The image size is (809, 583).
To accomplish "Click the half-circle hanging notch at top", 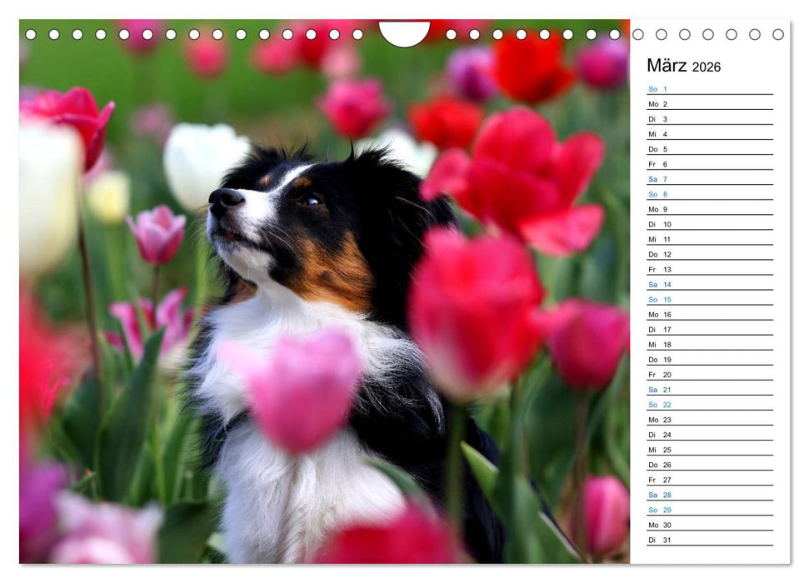I will click(x=404, y=32).
